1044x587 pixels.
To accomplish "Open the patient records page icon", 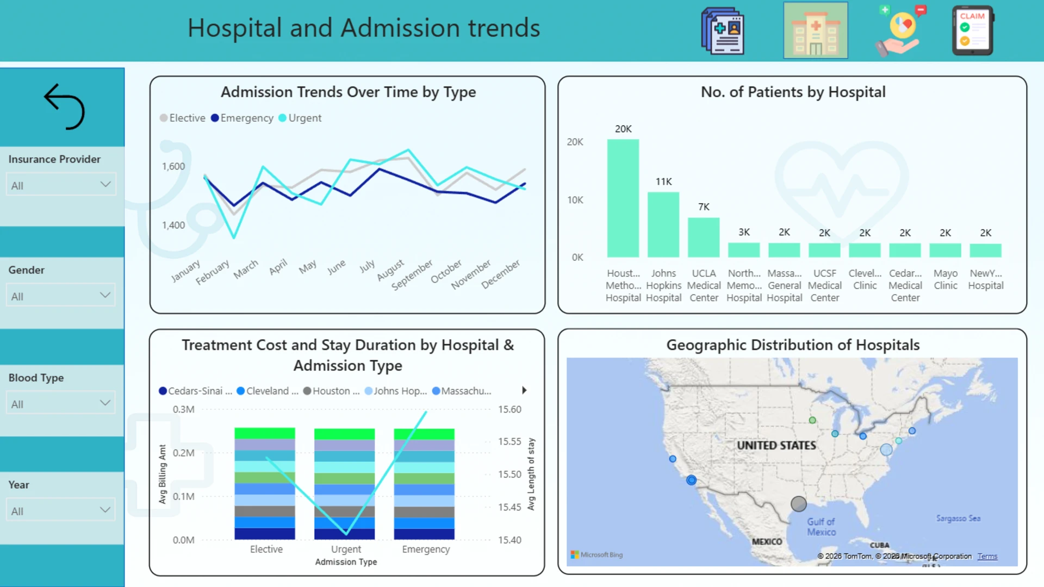I will 723,31.
